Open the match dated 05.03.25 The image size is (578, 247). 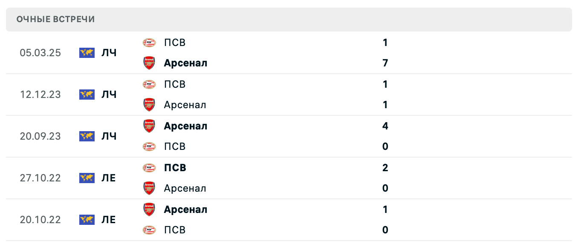pos(40,53)
